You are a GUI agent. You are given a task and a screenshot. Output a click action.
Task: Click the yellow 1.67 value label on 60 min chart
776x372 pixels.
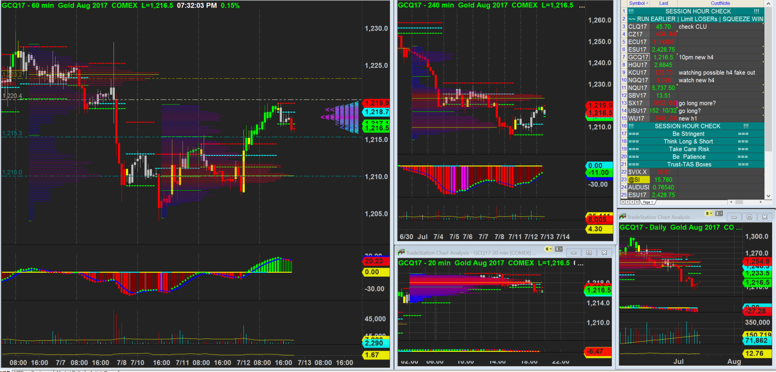coord(376,355)
